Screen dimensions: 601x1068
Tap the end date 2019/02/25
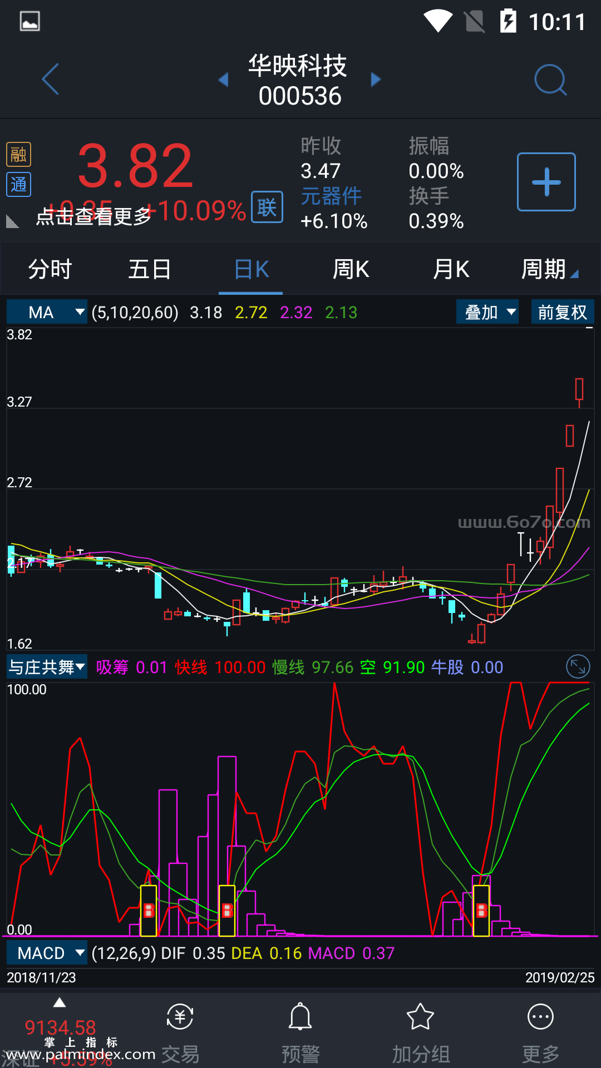pos(560,977)
